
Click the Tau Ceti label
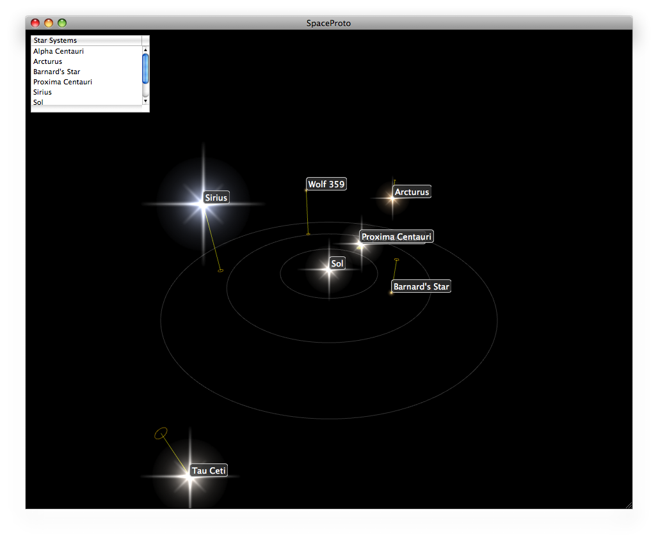pyautogui.click(x=209, y=470)
